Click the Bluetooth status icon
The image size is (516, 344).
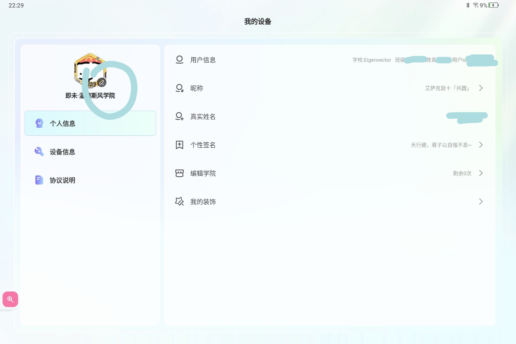pyautogui.click(x=467, y=5)
